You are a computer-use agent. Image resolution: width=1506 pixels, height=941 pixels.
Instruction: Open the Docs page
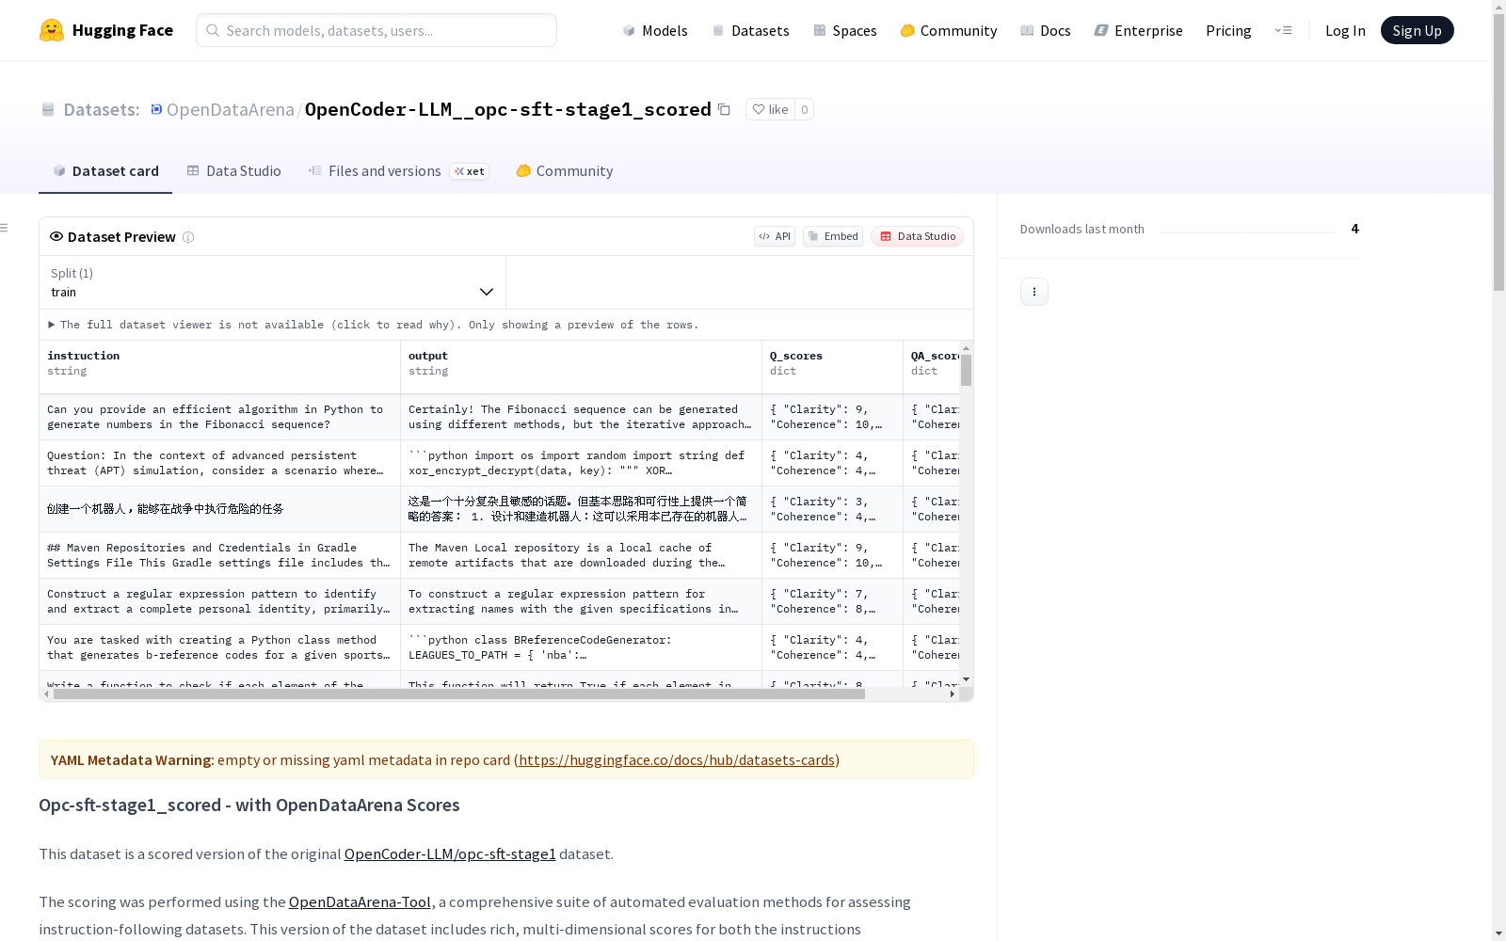pos(1046,30)
